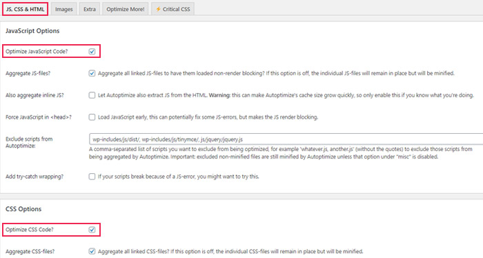Open the Critical CSS tab
This screenshot has width=483, height=258.
click(172, 9)
